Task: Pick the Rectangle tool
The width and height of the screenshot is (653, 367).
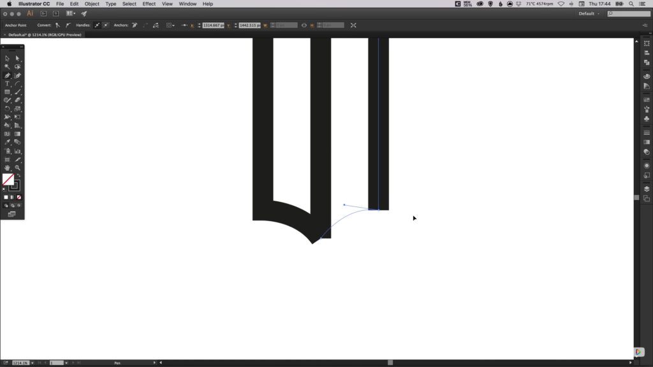Action: click(x=7, y=92)
